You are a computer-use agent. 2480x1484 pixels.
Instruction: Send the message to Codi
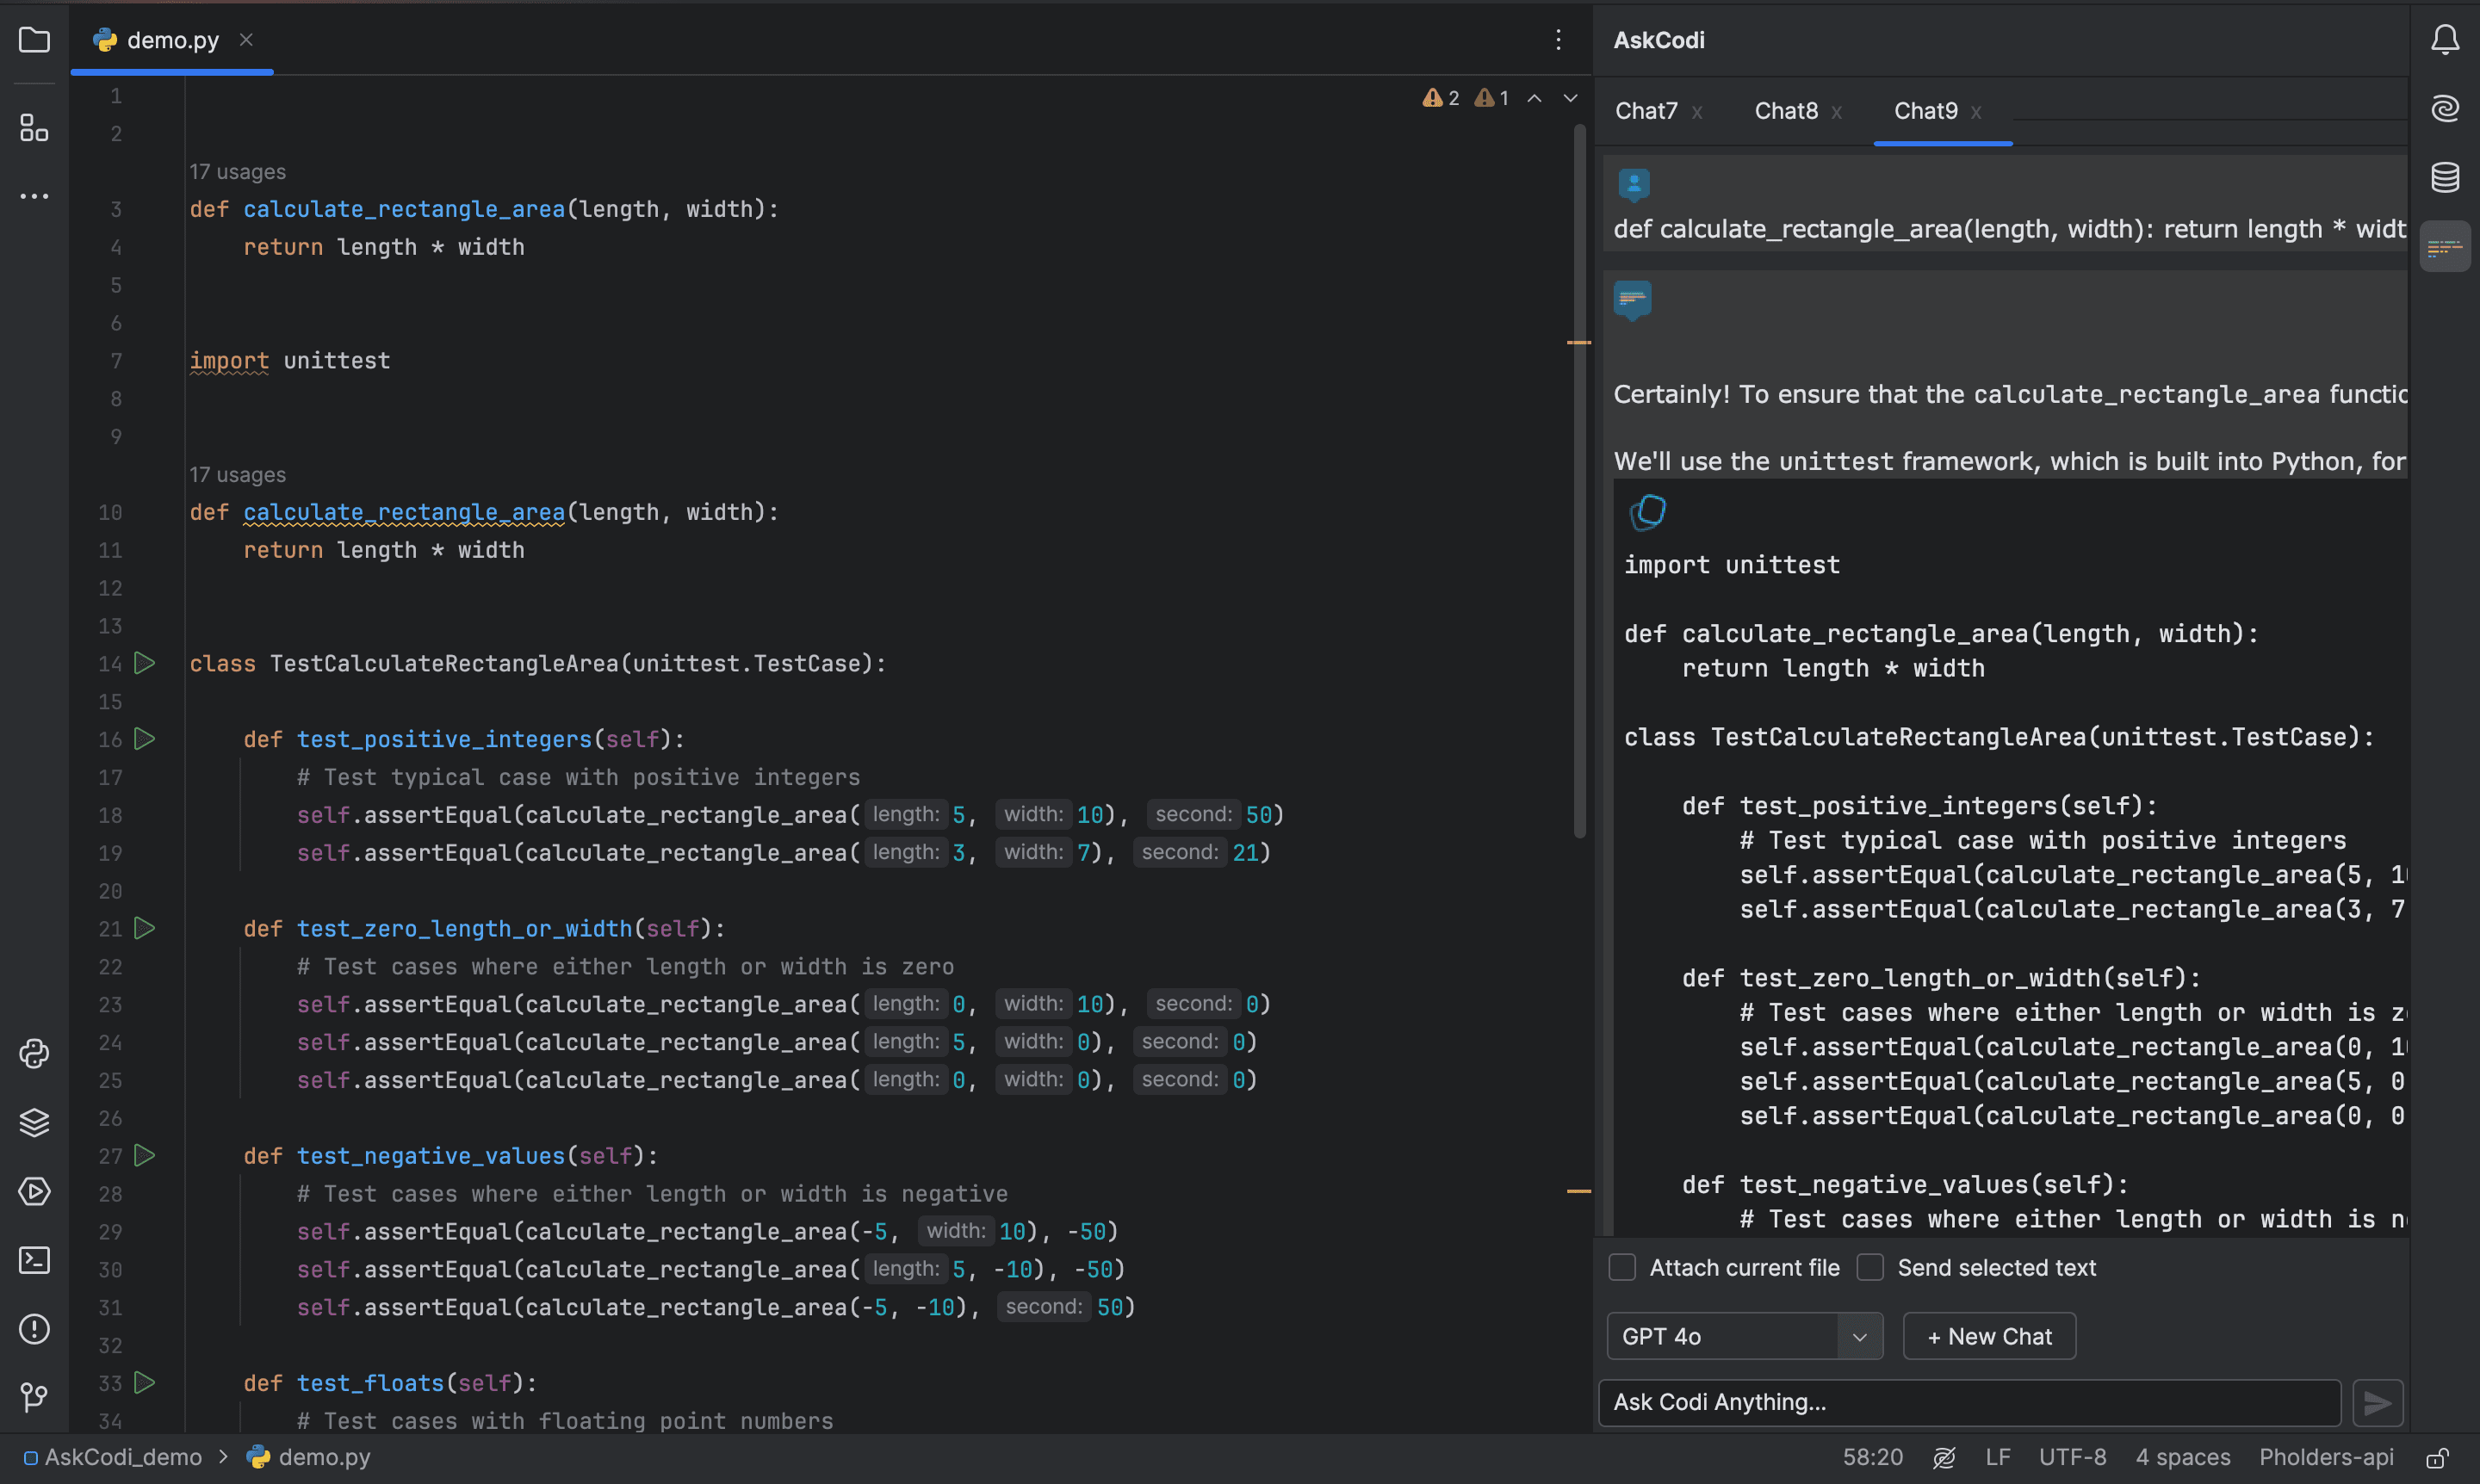coord(2378,1403)
